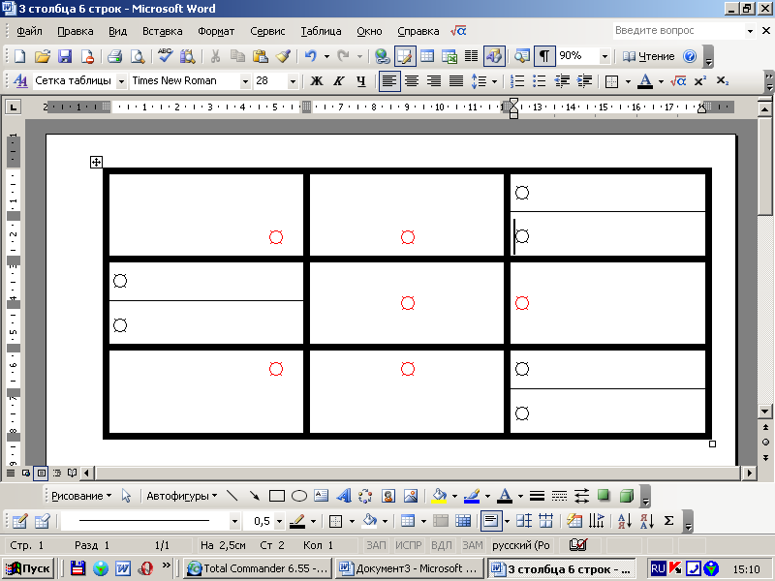Decrease indent icon

coord(562,81)
